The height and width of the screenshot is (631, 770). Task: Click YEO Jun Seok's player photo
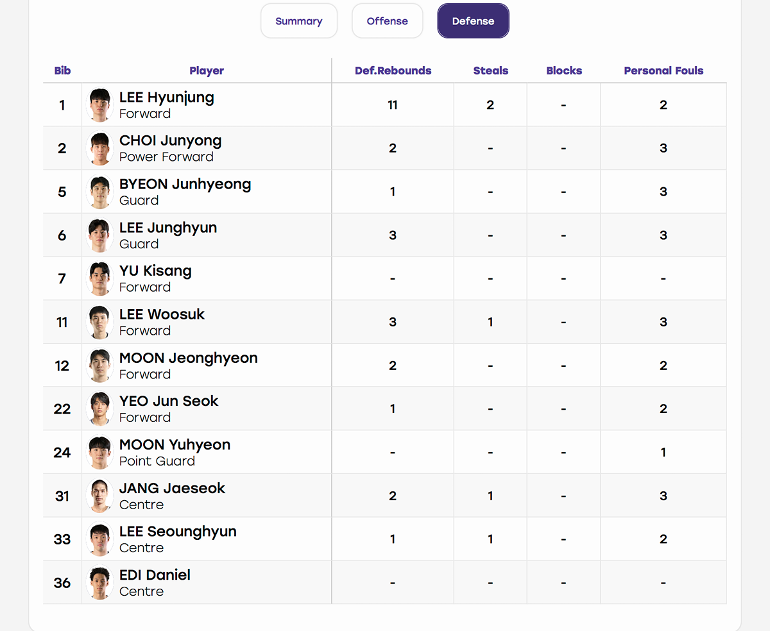click(x=100, y=409)
